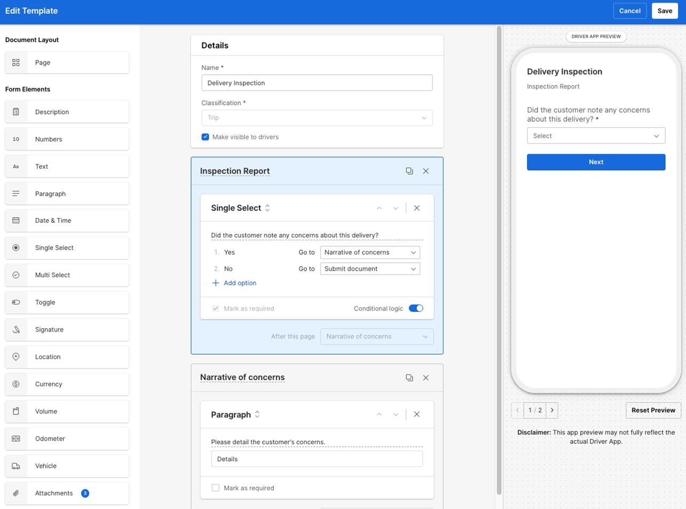Check Mark as required under Paragraph
The height and width of the screenshot is (509, 686).
(216, 488)
